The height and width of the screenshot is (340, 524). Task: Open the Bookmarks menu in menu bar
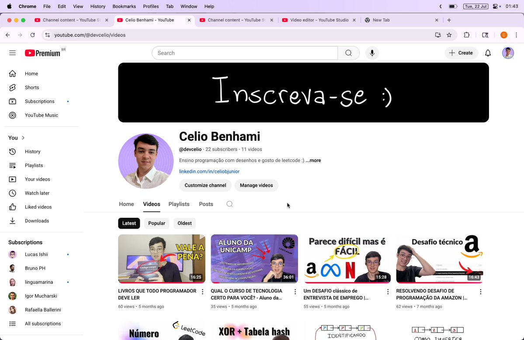124,7
